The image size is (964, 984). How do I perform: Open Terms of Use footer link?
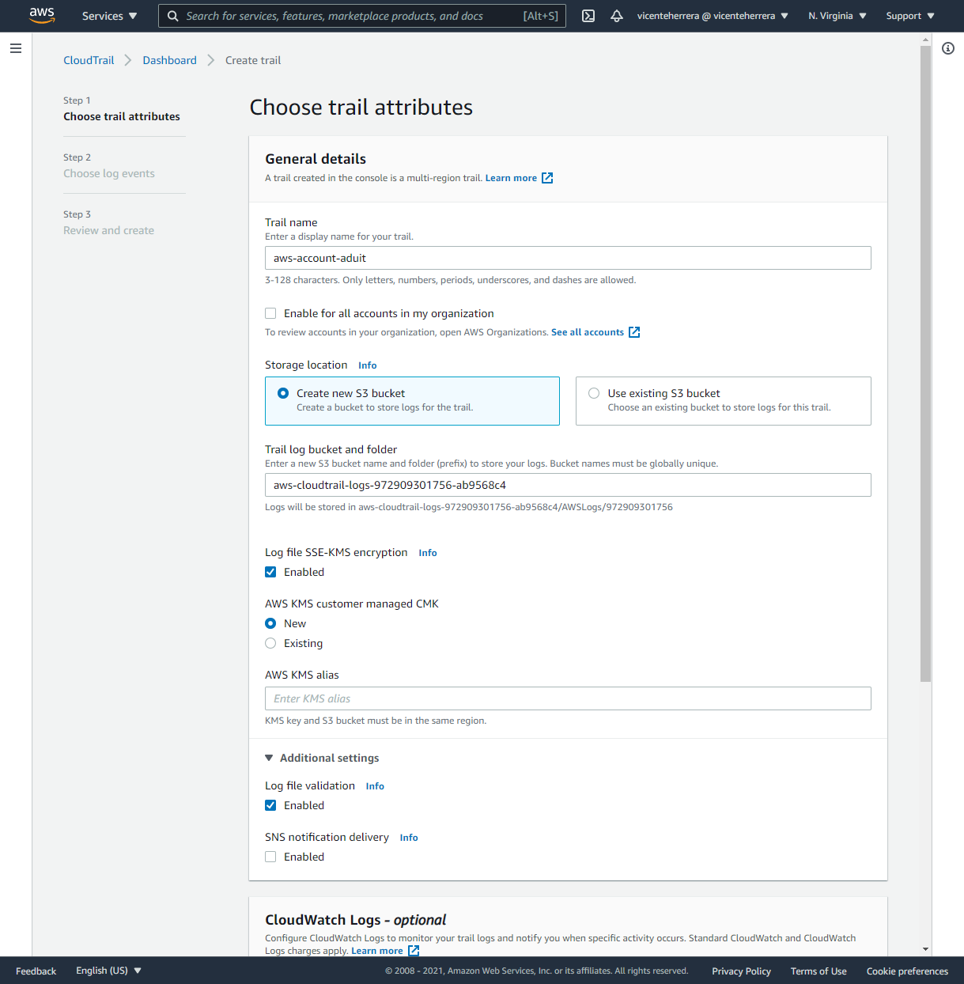pos(818,971)
